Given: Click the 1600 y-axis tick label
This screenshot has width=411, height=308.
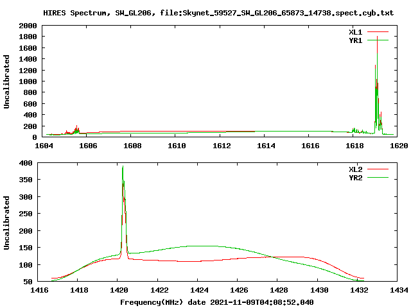Looking at the screenshot, I should click(28, 48).
